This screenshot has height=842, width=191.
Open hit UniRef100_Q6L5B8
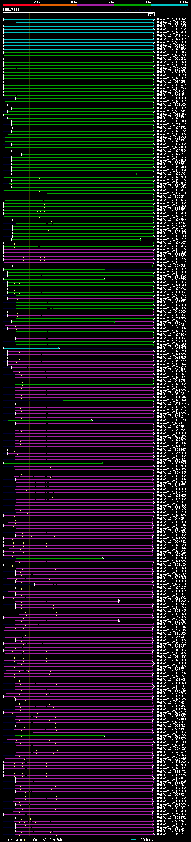[x=171, y=466]
